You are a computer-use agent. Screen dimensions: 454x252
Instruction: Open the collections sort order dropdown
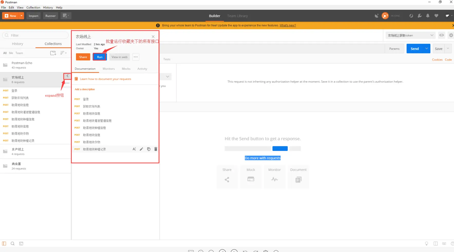[x=63, y=53]
